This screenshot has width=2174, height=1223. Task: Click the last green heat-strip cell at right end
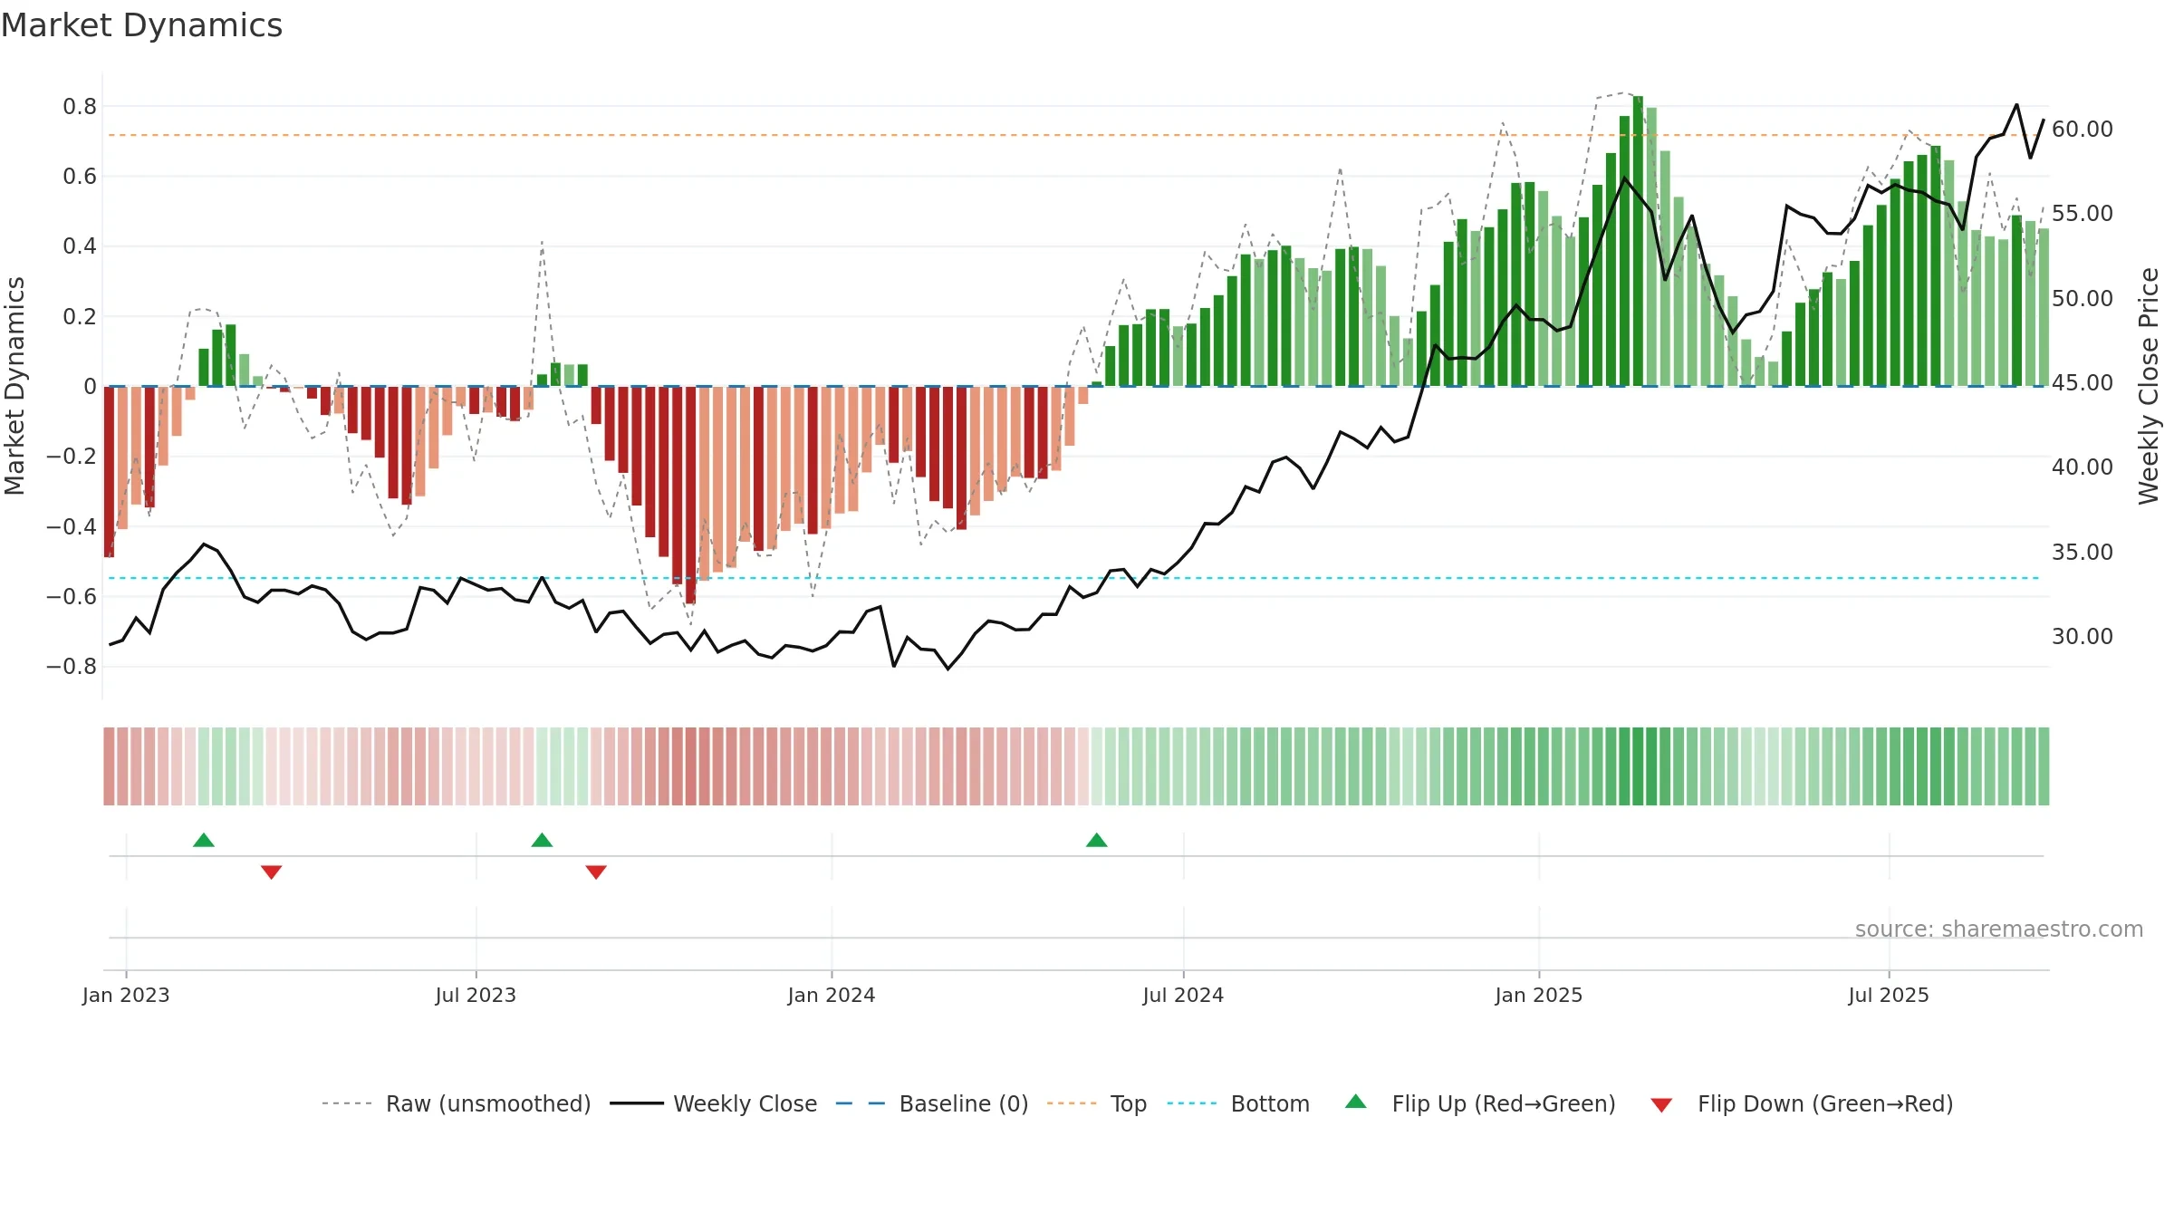coord(2044,766)
